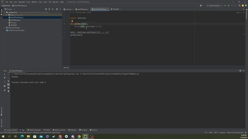248x139 pixels.
Task: Open the Edit menu
Action: 11,2
